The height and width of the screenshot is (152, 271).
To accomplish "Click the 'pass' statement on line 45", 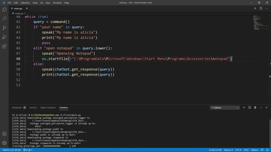I will point(46,43).
